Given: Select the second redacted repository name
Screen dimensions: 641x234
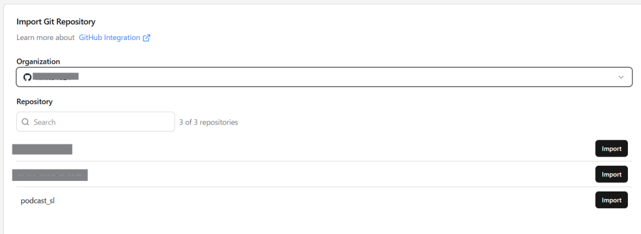Looking at the screenshot, I should pos(50,175).
